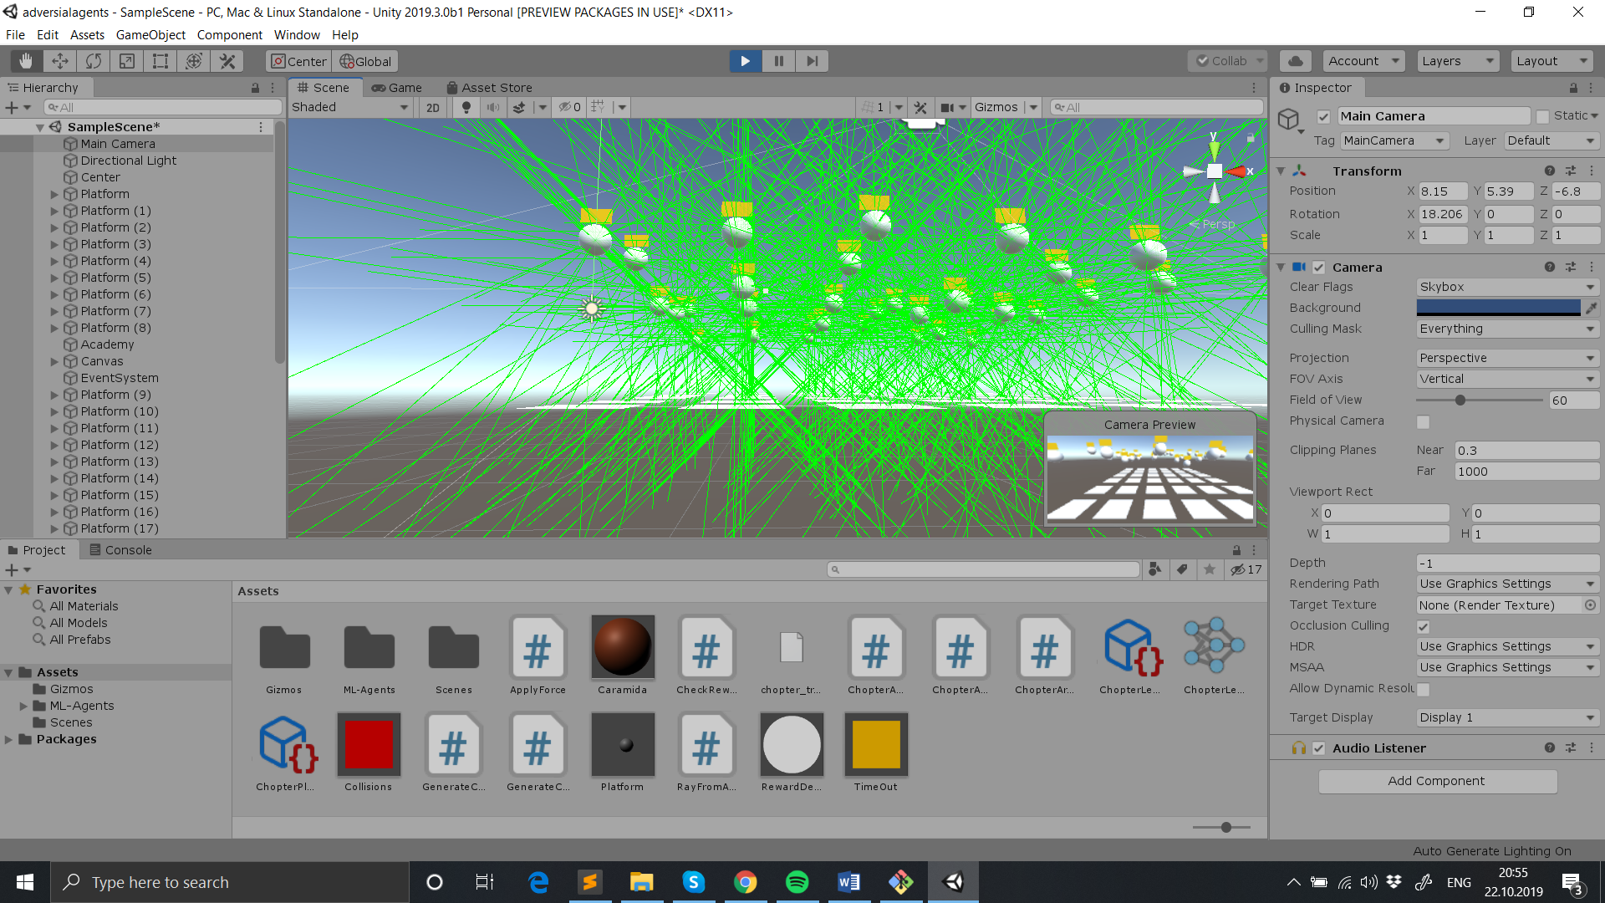
Task: Select the Move tool
Action: [x=59, y=60]
